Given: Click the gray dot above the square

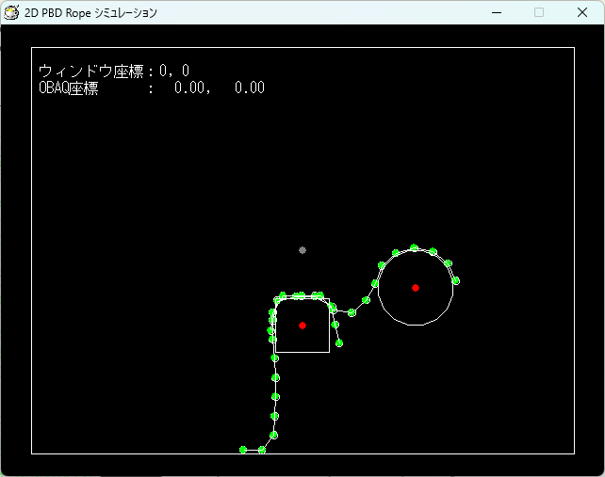Looking at the screenshot, I should pyautogui.click(x=302, y=250).
